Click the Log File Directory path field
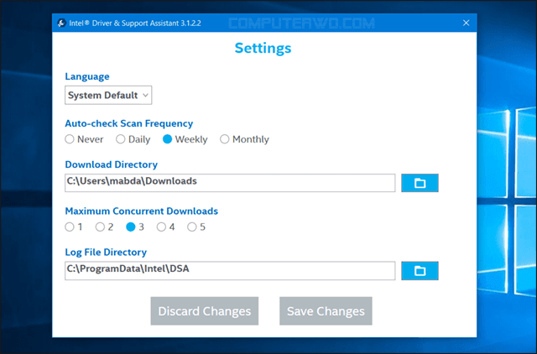 [x=230, y=271]
